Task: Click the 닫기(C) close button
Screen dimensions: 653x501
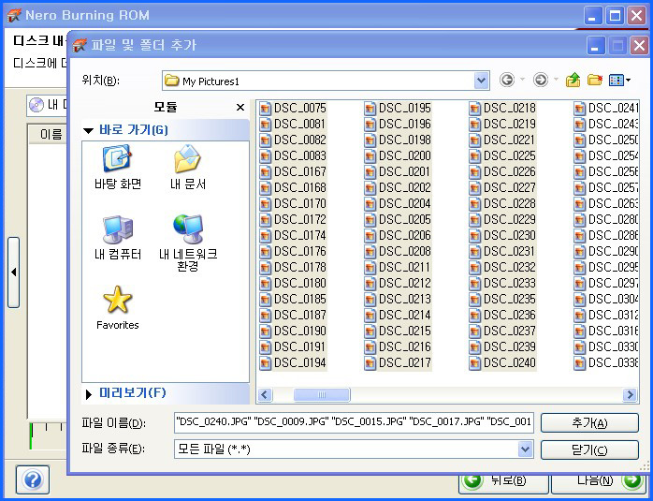Action: pos(589,449)
